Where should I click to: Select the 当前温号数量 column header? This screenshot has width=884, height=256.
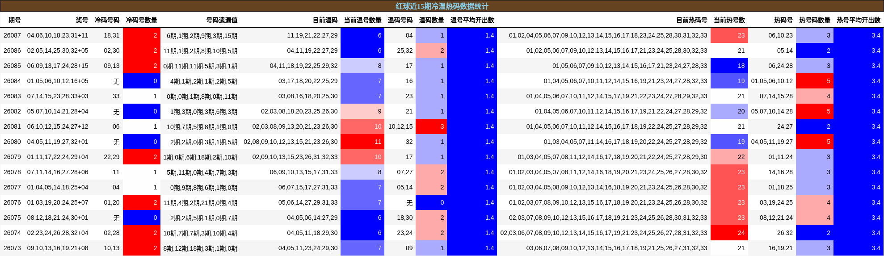(x=362, y=20)
